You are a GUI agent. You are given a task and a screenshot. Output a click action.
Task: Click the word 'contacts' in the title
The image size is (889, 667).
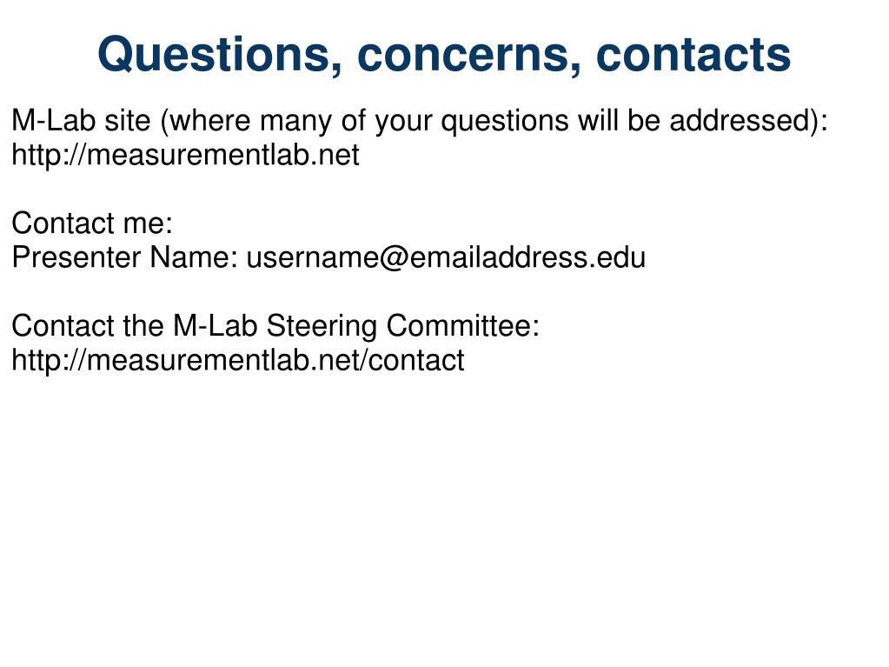click(x=693, y=55)
